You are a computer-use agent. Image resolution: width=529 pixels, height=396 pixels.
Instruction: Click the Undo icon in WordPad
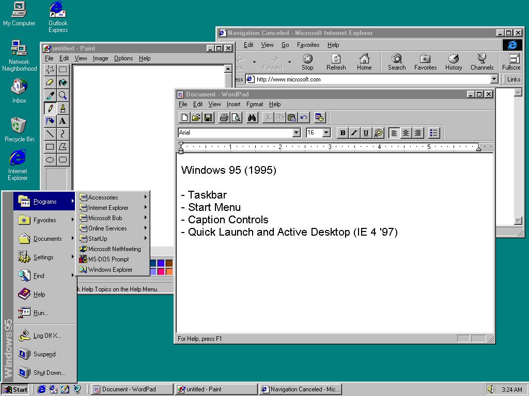304,118
